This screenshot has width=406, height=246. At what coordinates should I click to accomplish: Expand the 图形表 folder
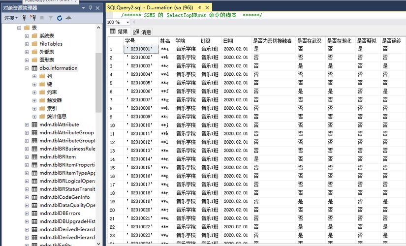pyautogui.click(x=27, y=60)
